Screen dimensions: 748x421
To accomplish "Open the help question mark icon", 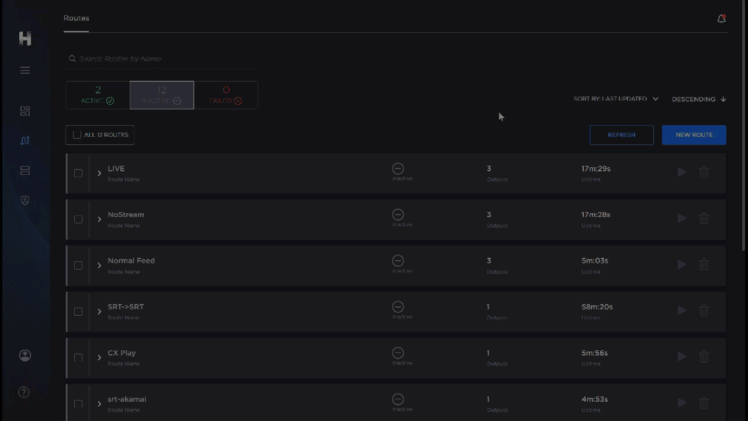I will pyautogui.click(x=24, y=392).
